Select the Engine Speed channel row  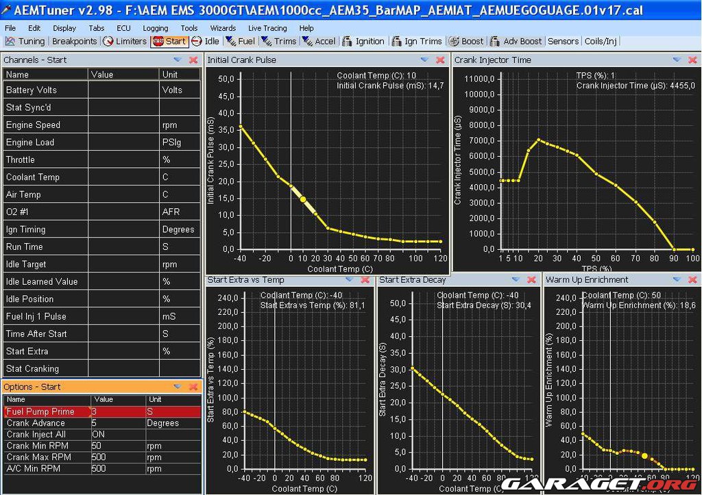pos(101,125)
